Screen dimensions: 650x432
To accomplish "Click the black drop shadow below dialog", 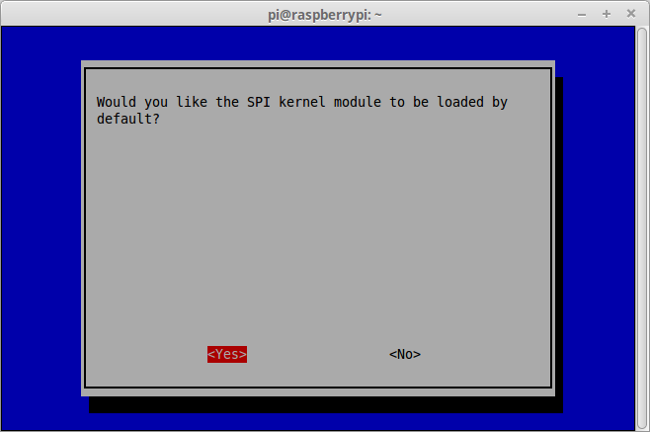I will pos(326,404).
